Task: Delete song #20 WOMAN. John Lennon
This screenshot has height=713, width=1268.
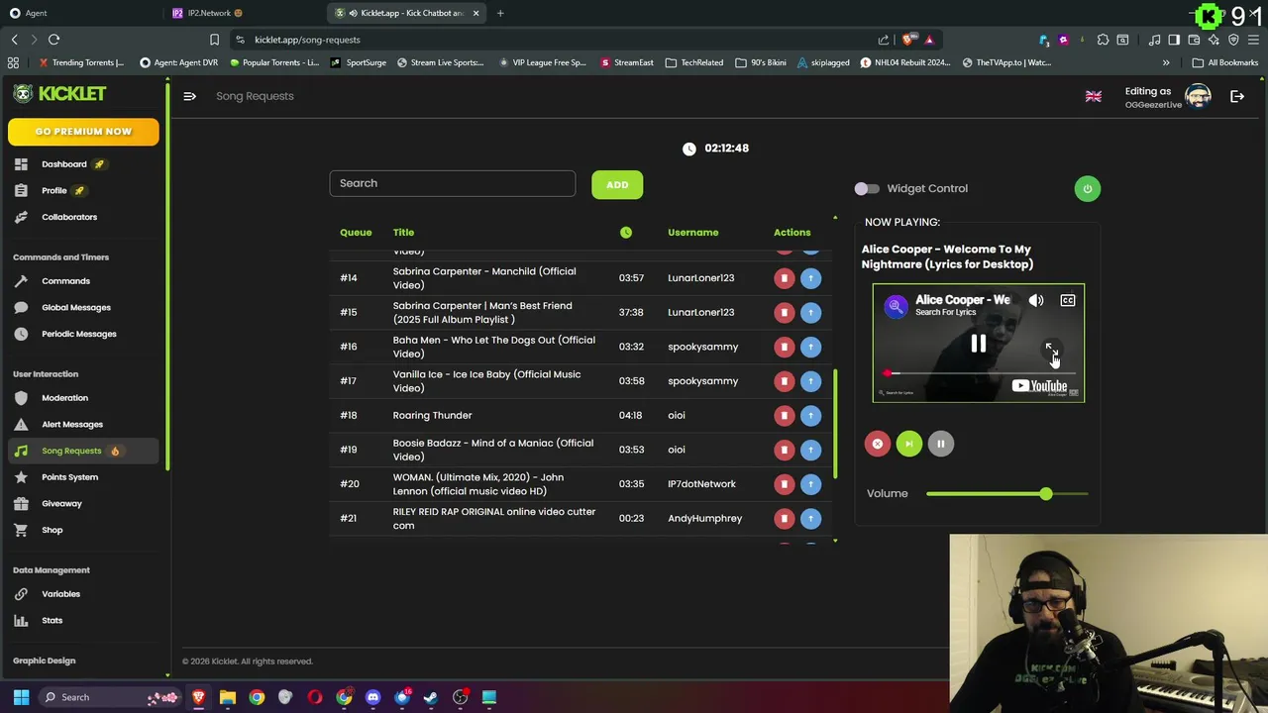Action: (x=784, y=484)
